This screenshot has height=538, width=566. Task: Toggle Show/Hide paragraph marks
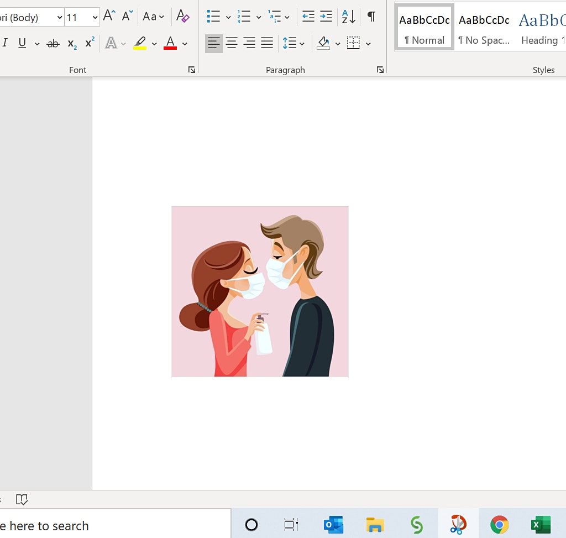(371, 17)
